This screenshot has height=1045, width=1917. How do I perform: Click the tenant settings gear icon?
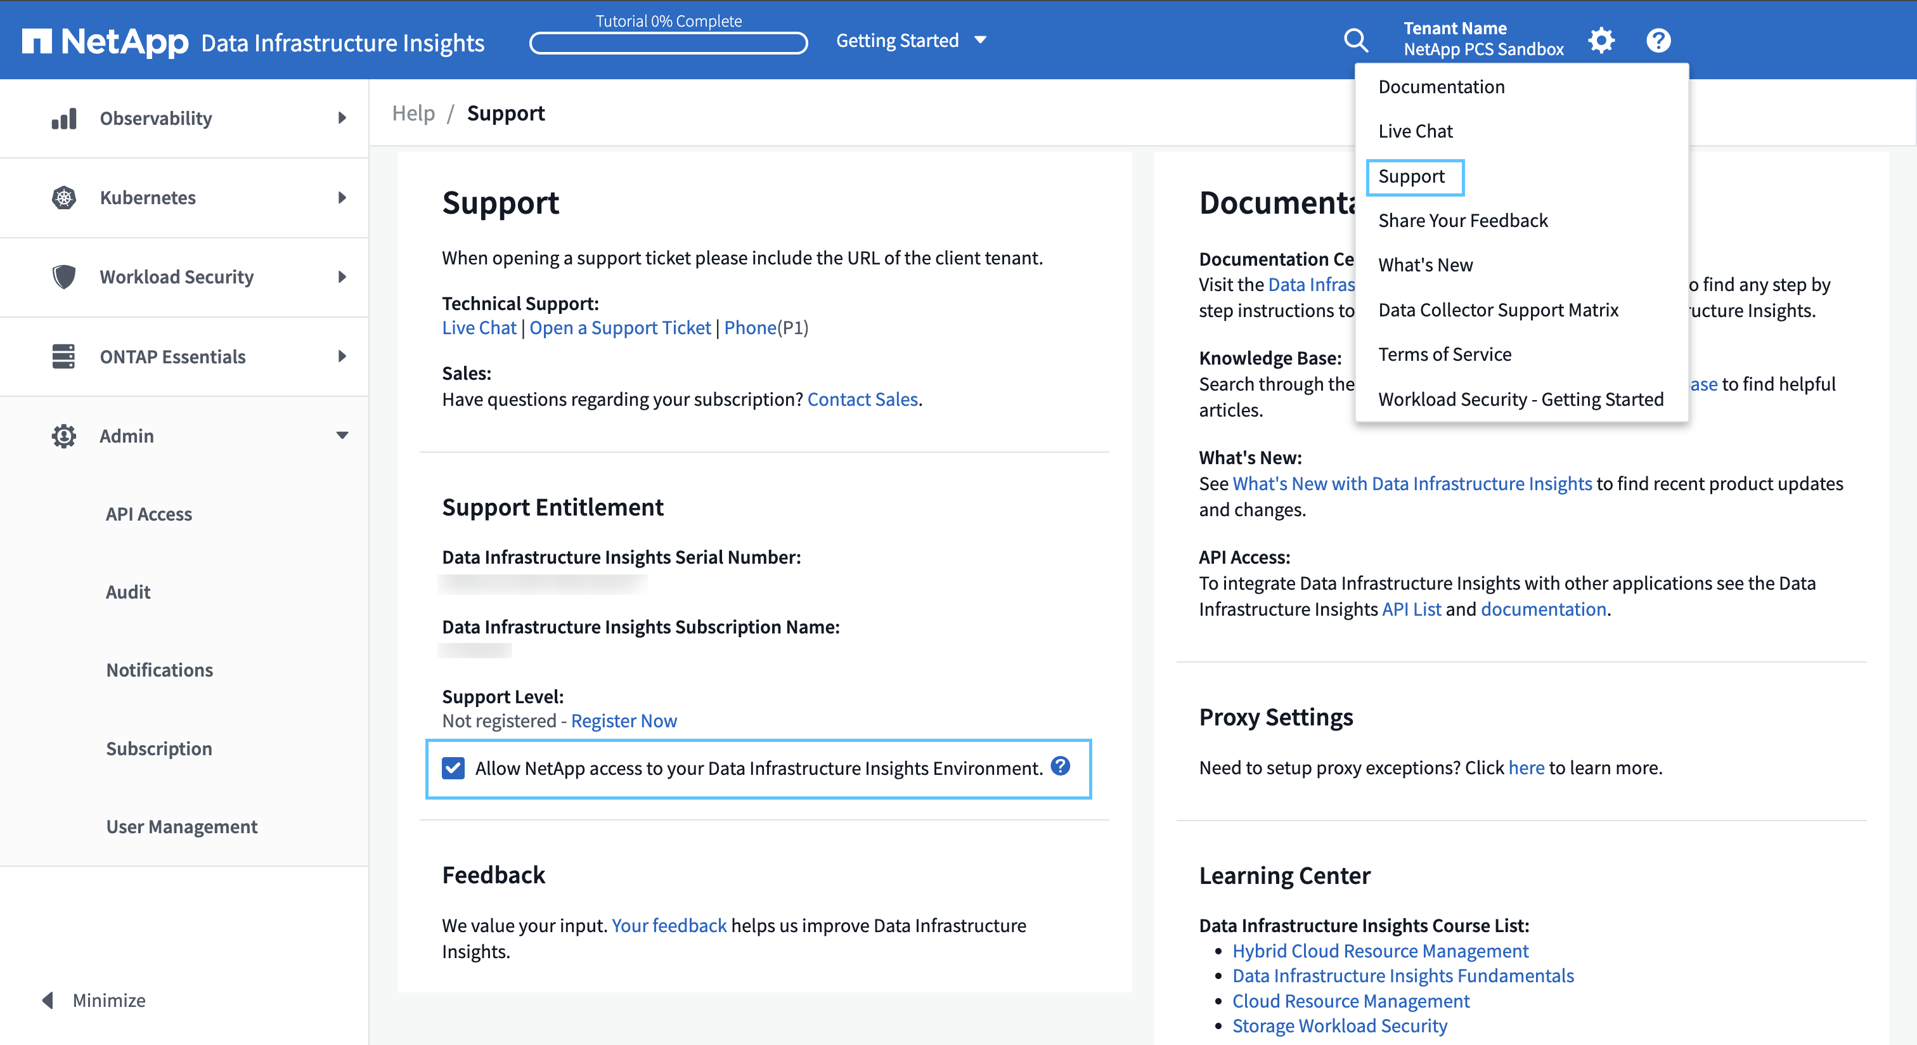[1602, 39]
